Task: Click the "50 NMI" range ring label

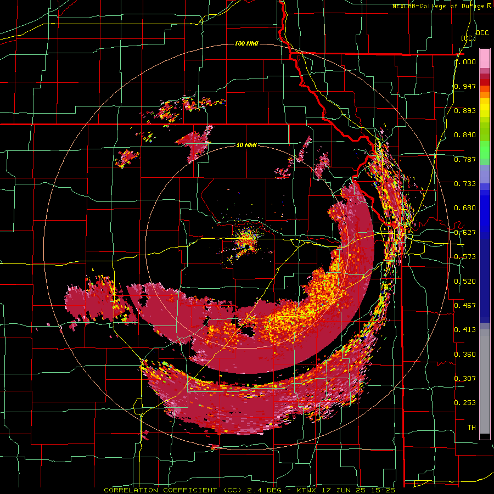Action: tap(246, 145)
